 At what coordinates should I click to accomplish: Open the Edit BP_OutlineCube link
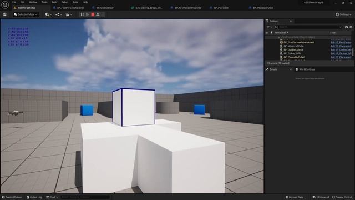341,49
